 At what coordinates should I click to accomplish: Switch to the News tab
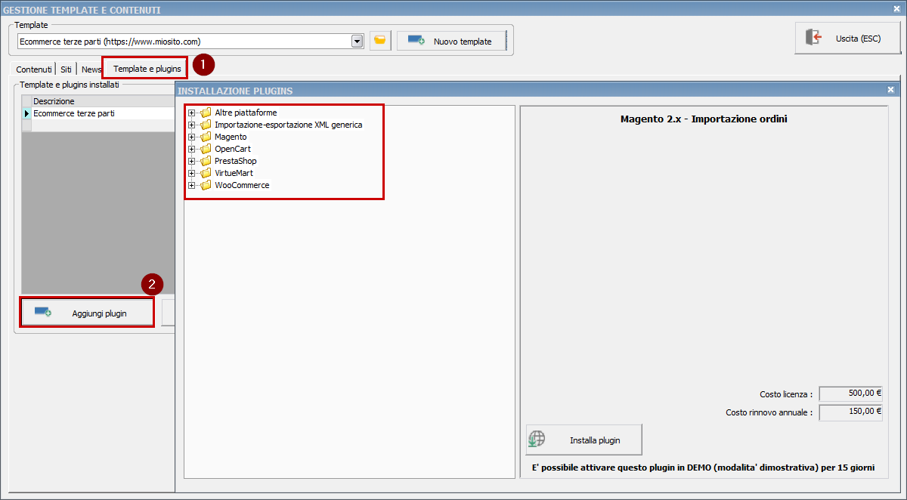91,69
